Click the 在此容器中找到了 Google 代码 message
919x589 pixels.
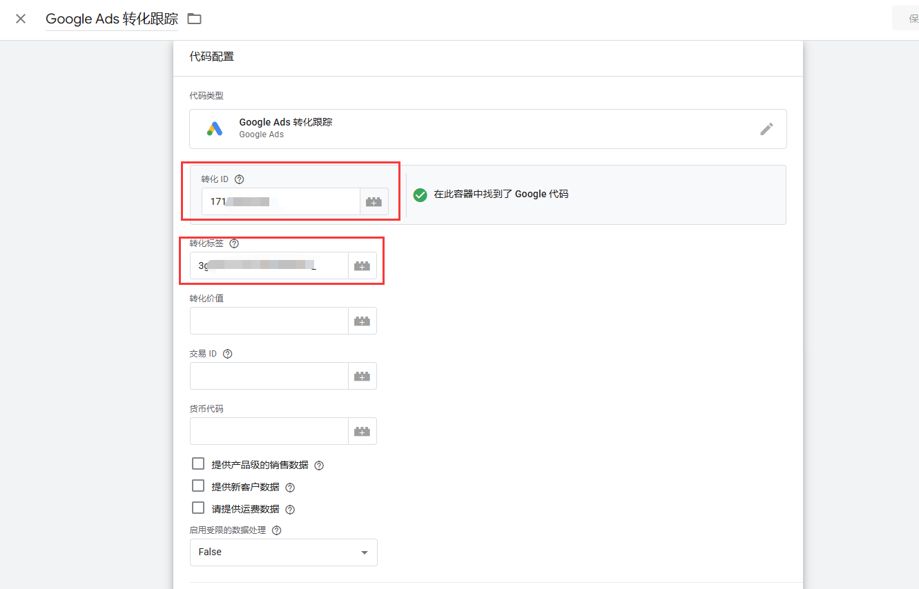[x=501, y=194]
